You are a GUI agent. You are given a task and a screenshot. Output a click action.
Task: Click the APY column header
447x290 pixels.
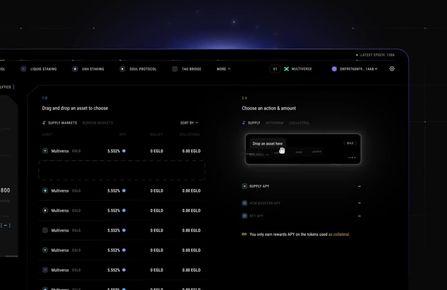pyautogui.click(x=122, y=134)
